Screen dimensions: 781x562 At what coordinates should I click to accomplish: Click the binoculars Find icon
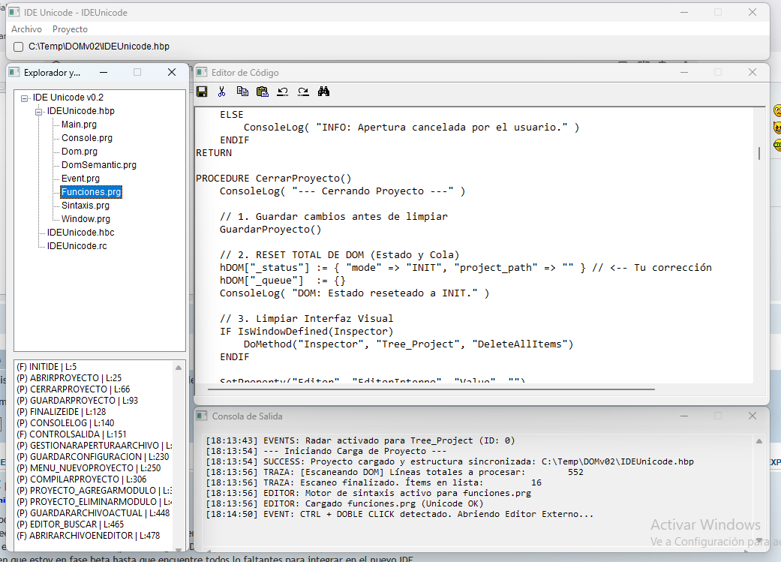pos(324,92)
